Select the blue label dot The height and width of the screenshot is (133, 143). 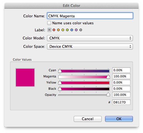click(72, 30)
